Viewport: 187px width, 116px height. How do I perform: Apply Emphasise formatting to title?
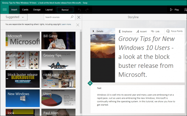[x=125, y=32]
